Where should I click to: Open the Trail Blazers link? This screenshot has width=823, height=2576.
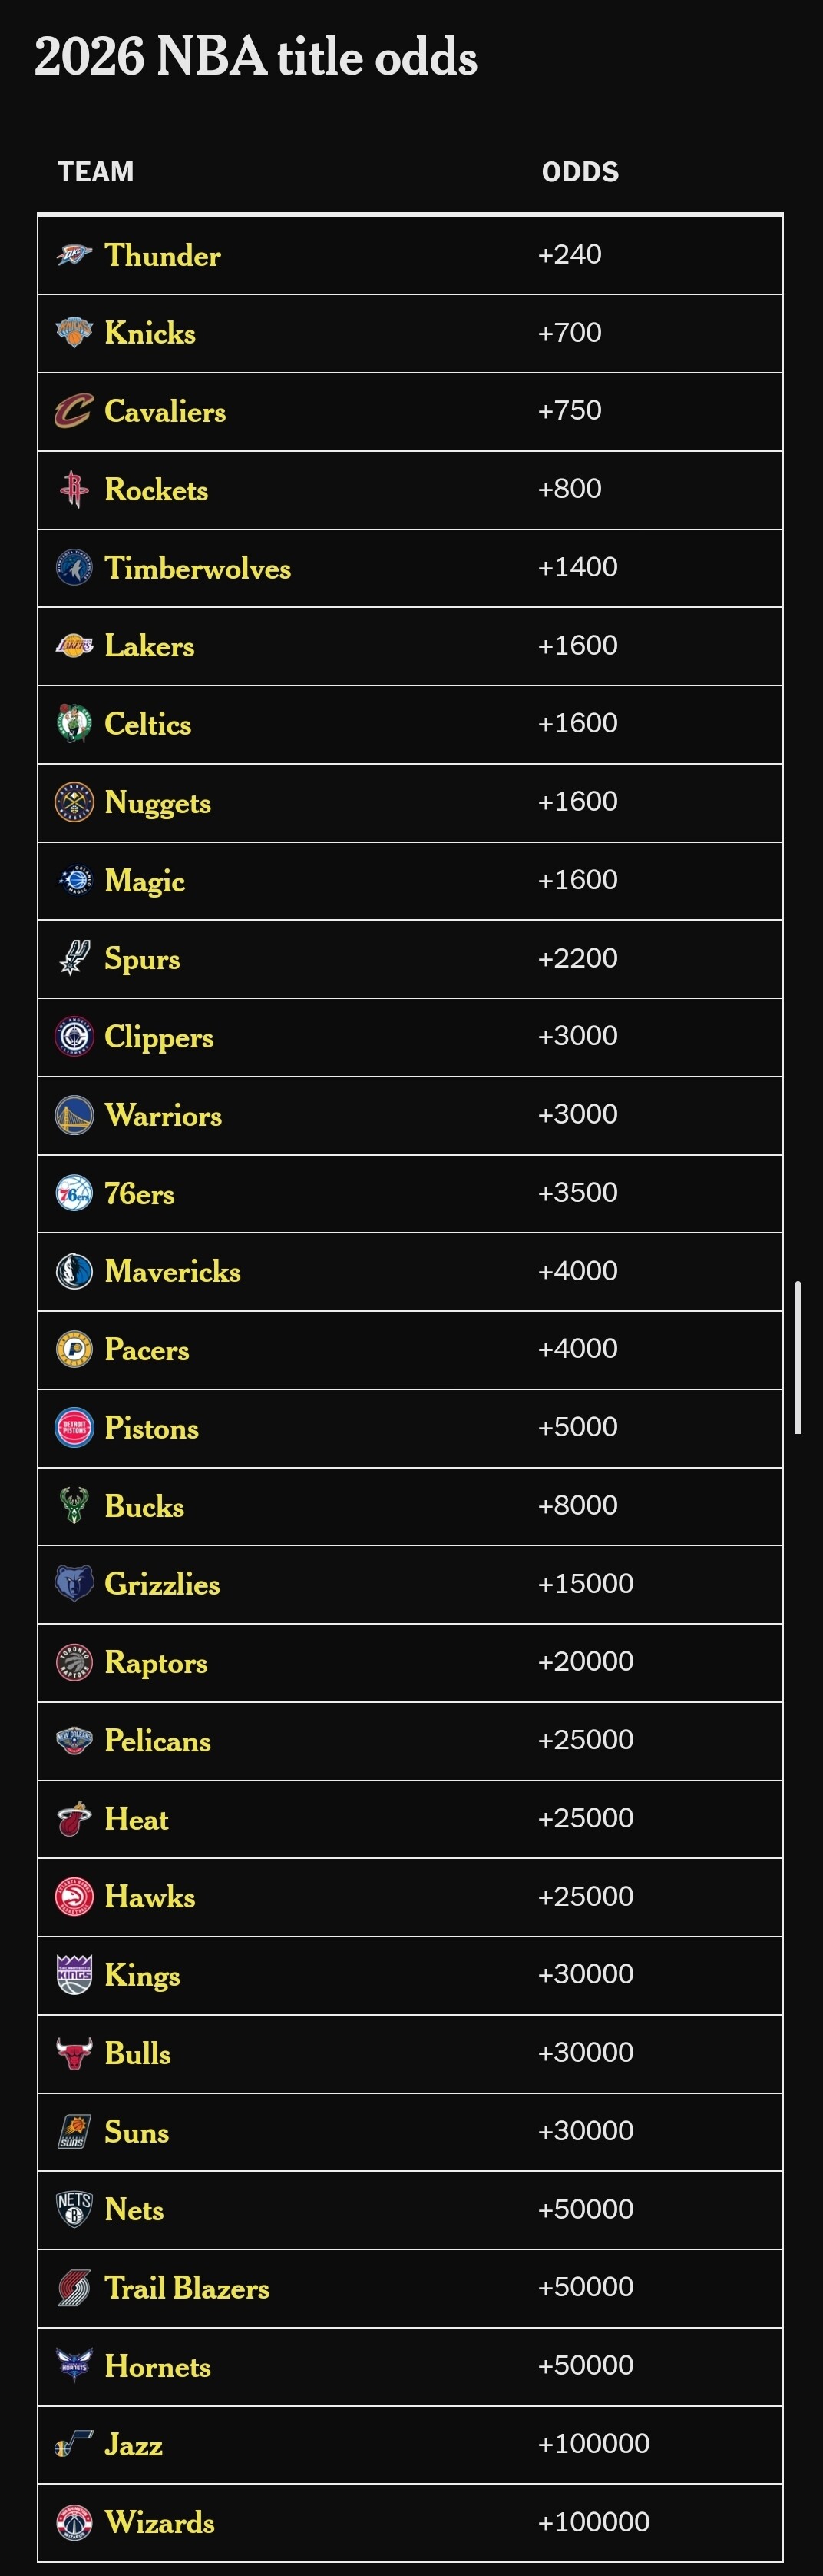(x=187, y=2288)
